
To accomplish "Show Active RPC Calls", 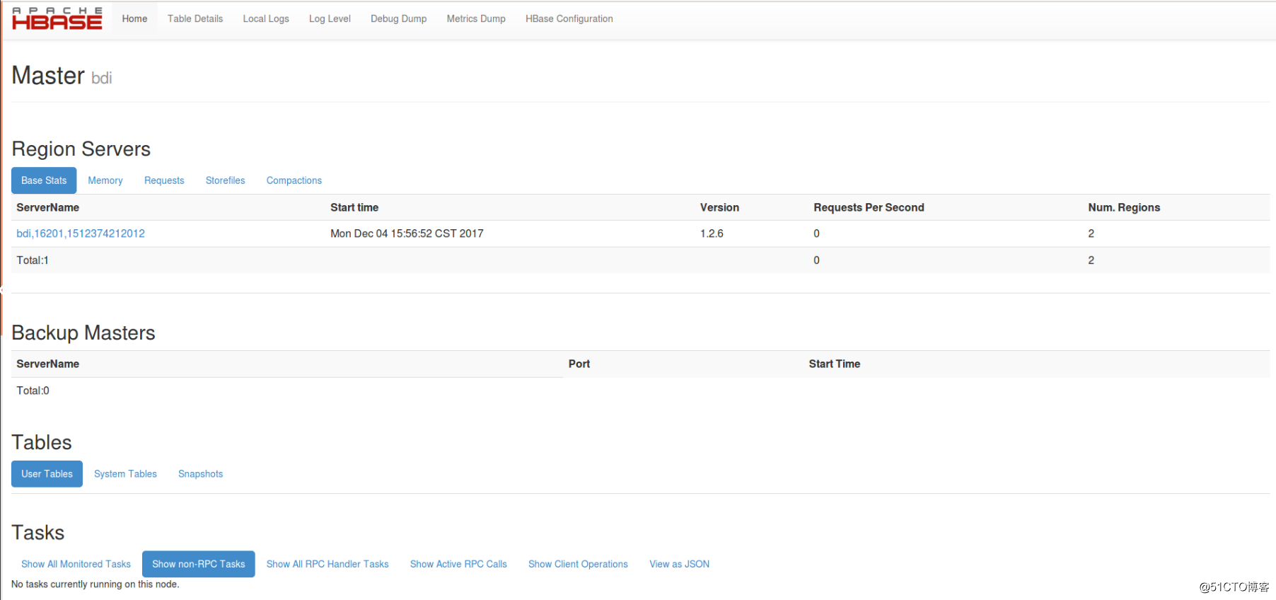I will point(458,564).
